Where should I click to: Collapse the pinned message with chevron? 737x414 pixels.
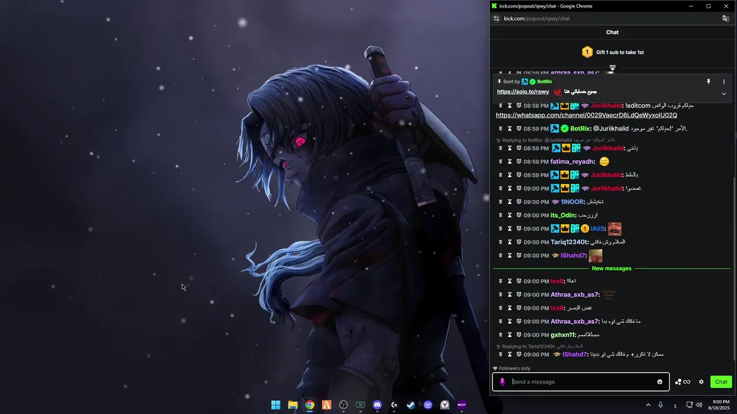(x=724, y=94)
